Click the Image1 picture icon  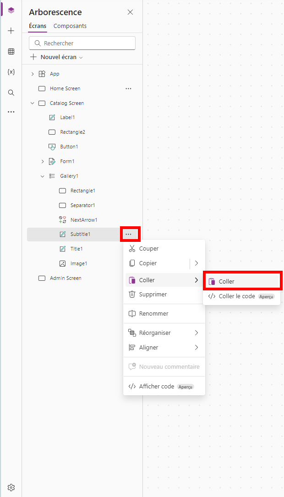(62, 263)
